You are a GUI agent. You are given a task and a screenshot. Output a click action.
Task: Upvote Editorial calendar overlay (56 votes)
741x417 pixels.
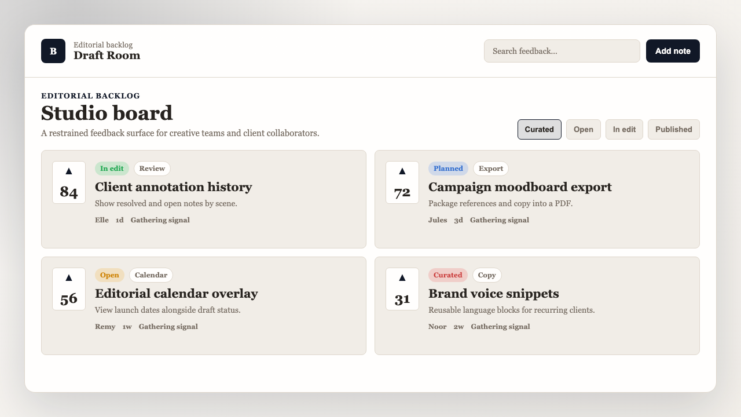(x=69, y=289)
